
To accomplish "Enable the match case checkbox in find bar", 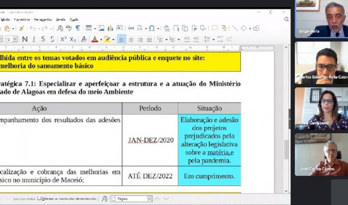I will point(39,199).
